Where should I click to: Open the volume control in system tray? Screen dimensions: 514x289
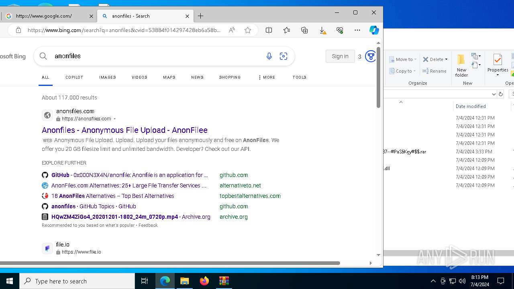pos(462,281)
